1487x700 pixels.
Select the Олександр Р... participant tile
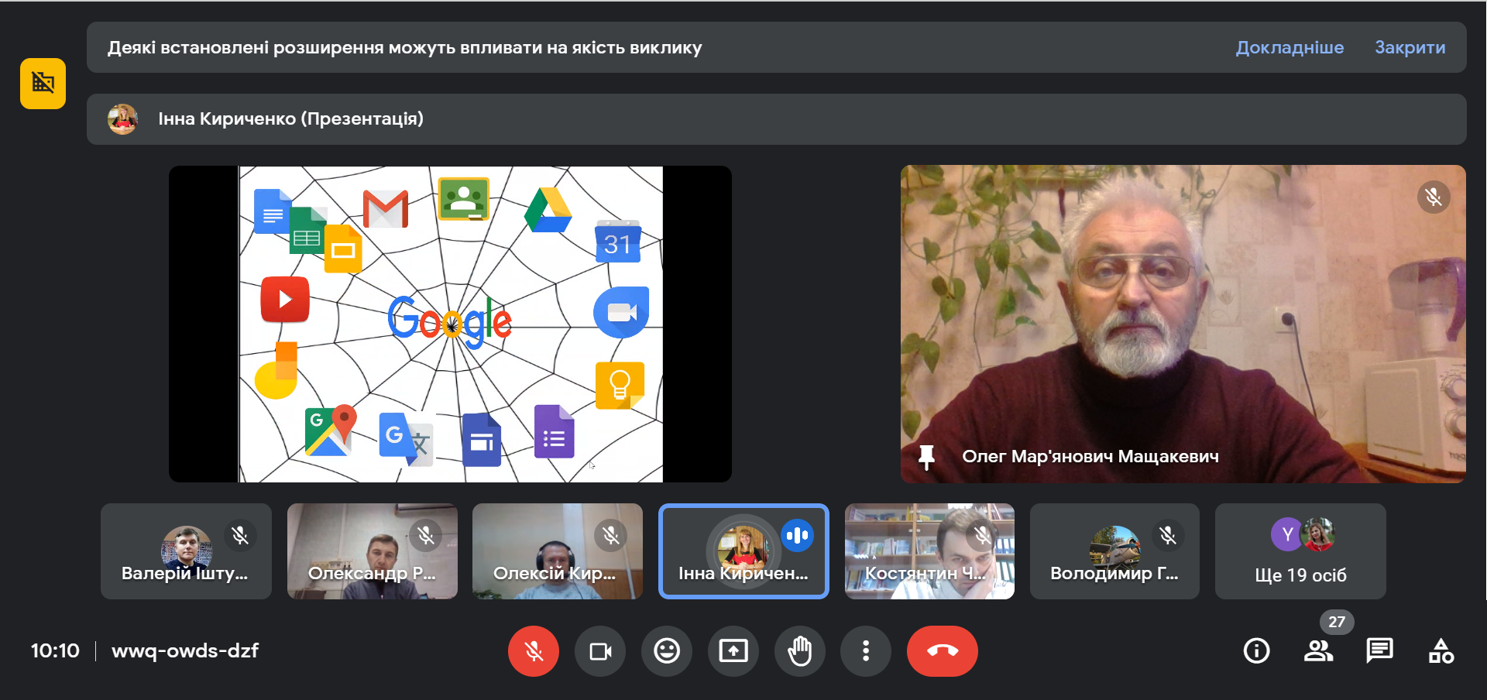(x=372, y=551)
